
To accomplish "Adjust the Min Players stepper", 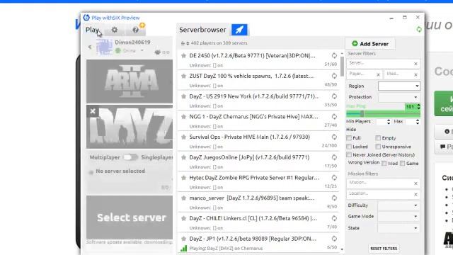I will click(389, 122).
